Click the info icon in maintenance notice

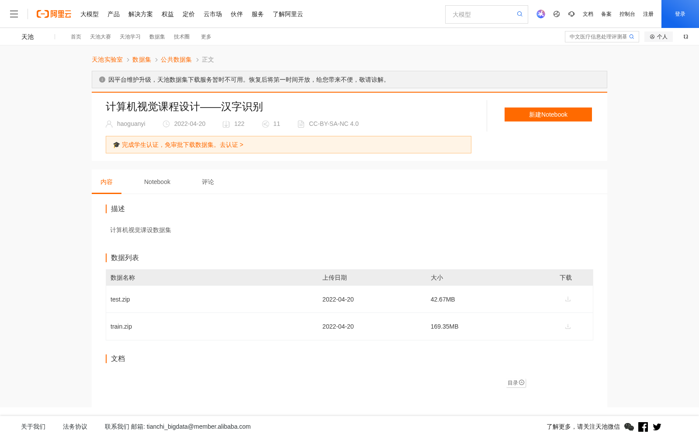(x=102, y=80)
